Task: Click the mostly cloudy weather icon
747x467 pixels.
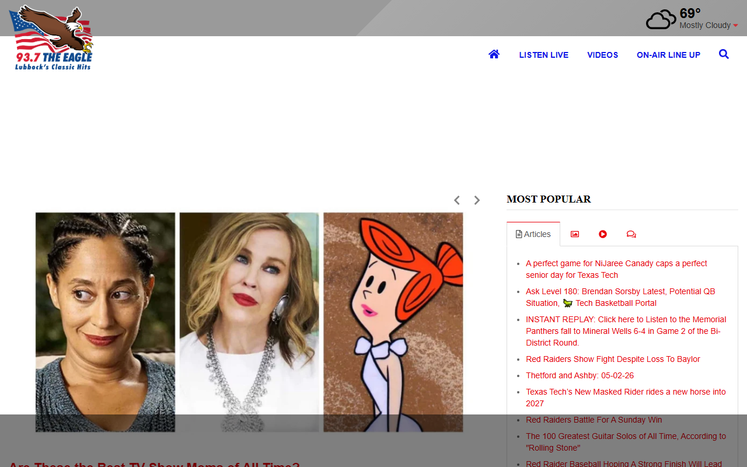Action: (661, 19)
